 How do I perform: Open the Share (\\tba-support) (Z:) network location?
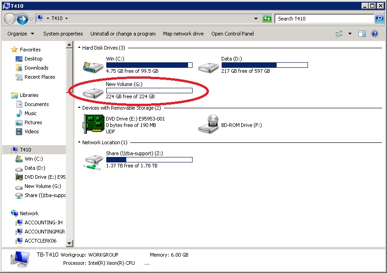[x=93, y=160]
